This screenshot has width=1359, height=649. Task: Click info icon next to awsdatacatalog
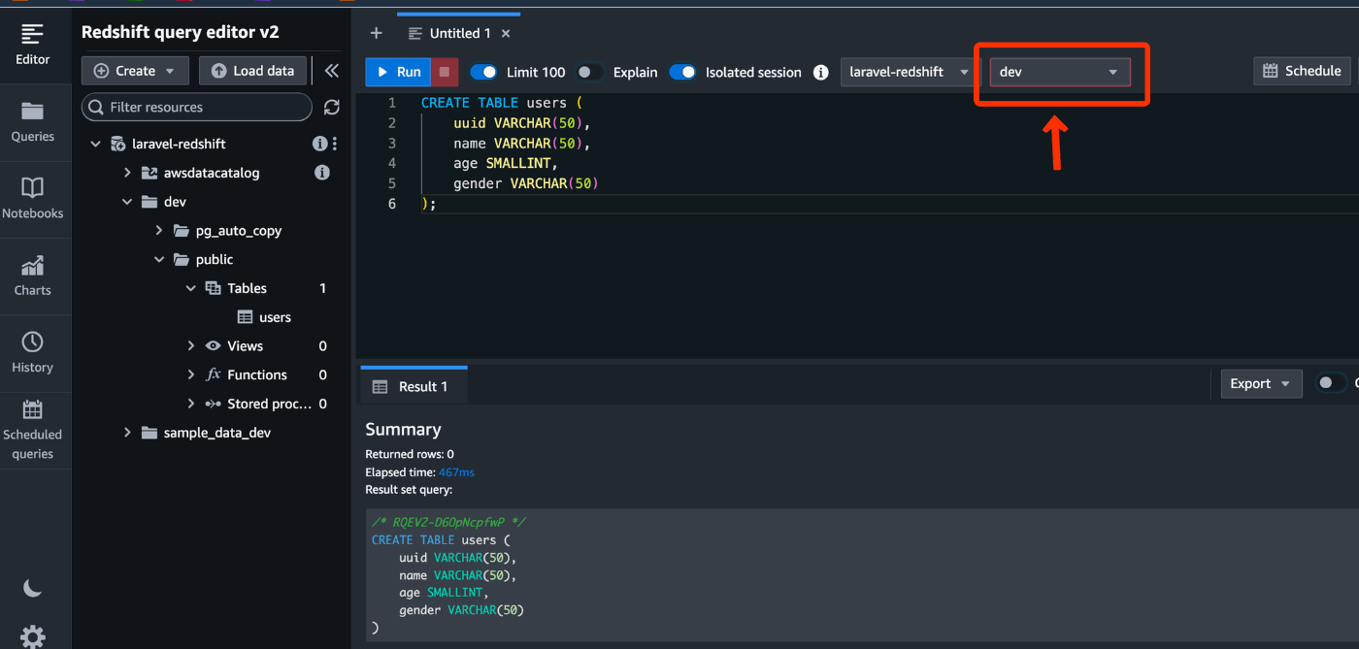(322, 173)
